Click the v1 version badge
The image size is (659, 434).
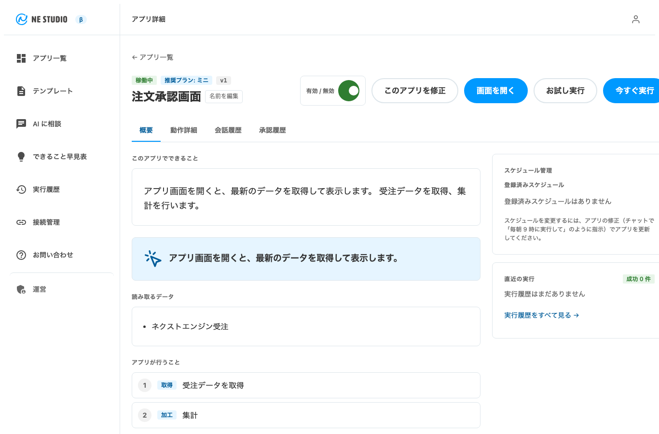tap(223, 81)
